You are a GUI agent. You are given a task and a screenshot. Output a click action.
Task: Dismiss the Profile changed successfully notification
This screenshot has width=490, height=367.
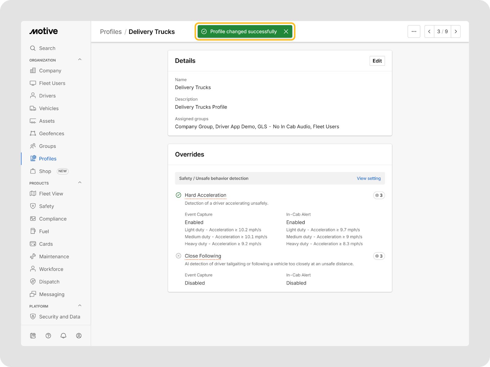tap(286, 32)
